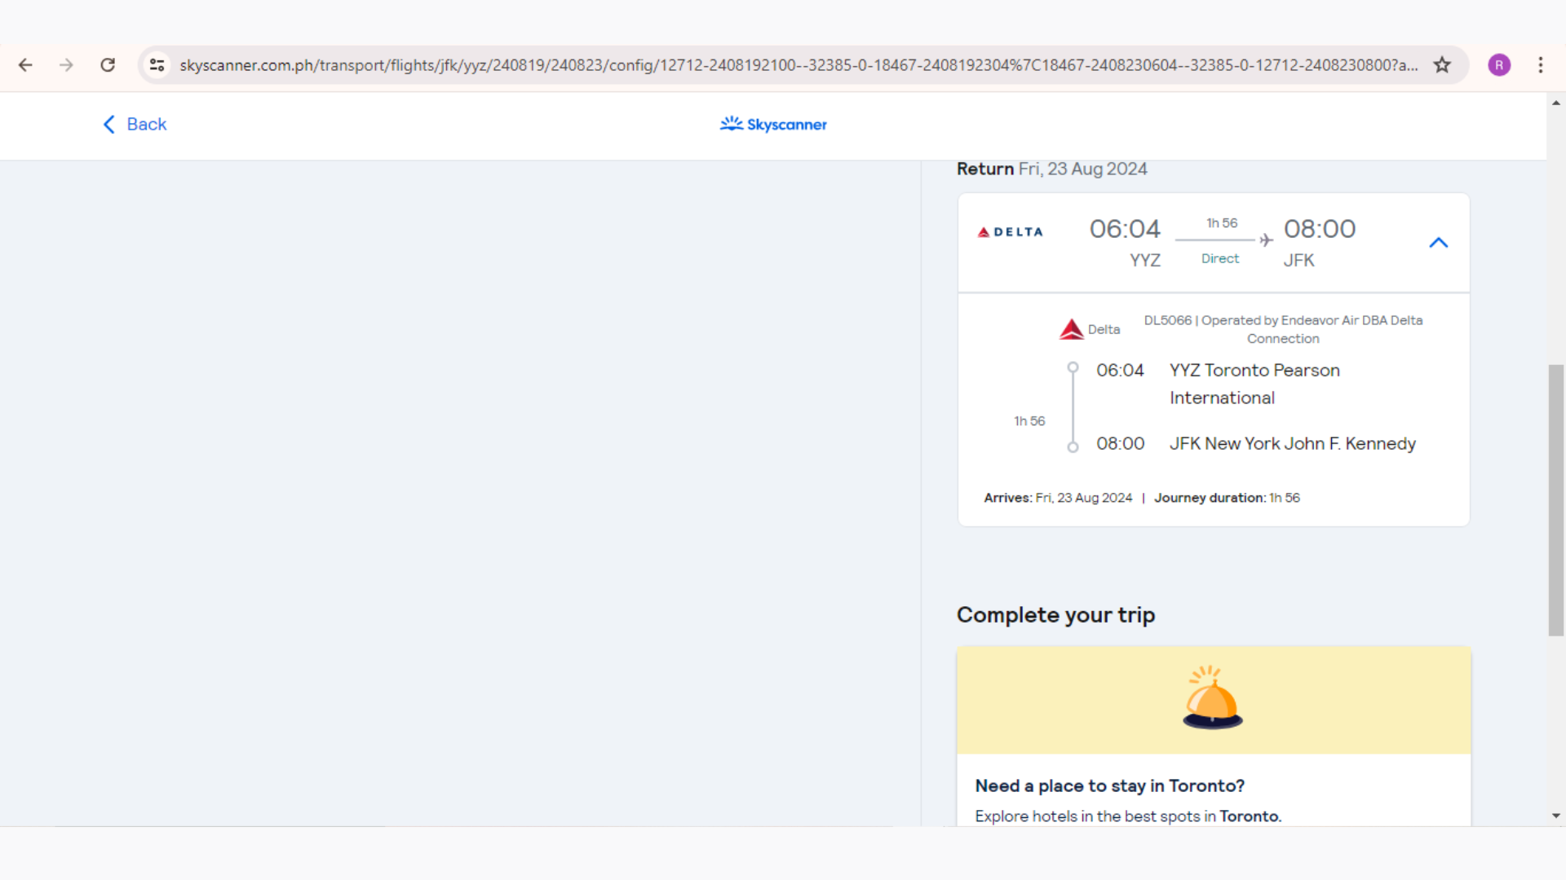Viewport: 1566px width, 880px height.
Task: Click the page vertical scrollbar thumb
Action: point(1556,499)
